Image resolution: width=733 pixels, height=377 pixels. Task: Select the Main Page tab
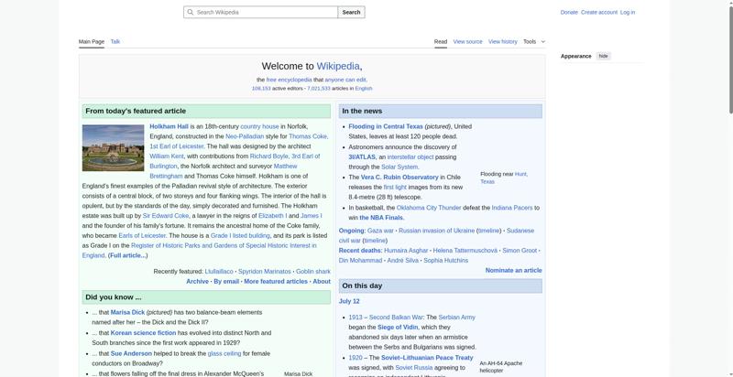point(91,41)
